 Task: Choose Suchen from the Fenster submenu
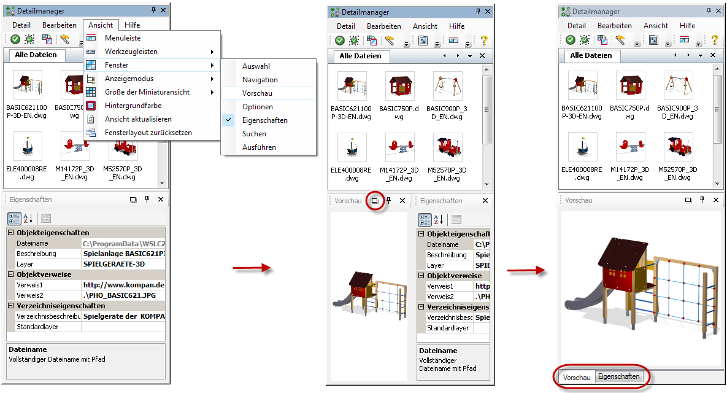click(254, 134)
